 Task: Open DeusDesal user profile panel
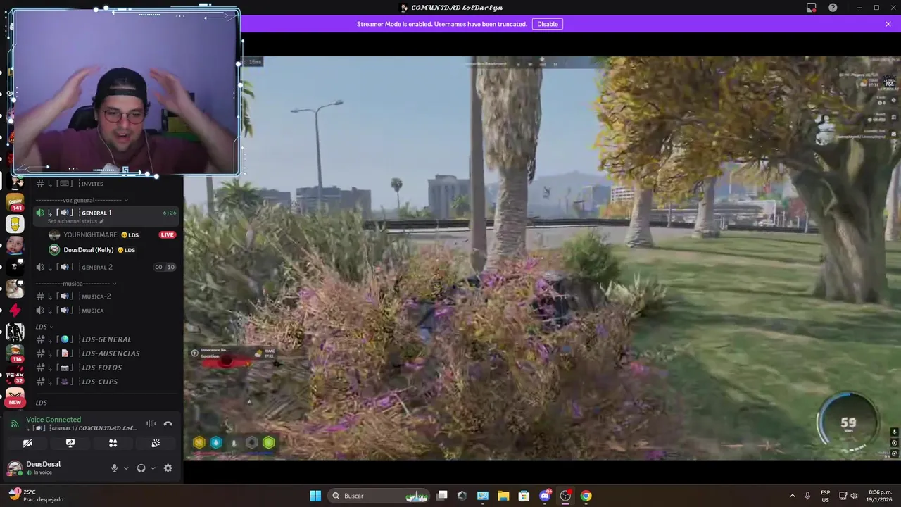point(42,468)
